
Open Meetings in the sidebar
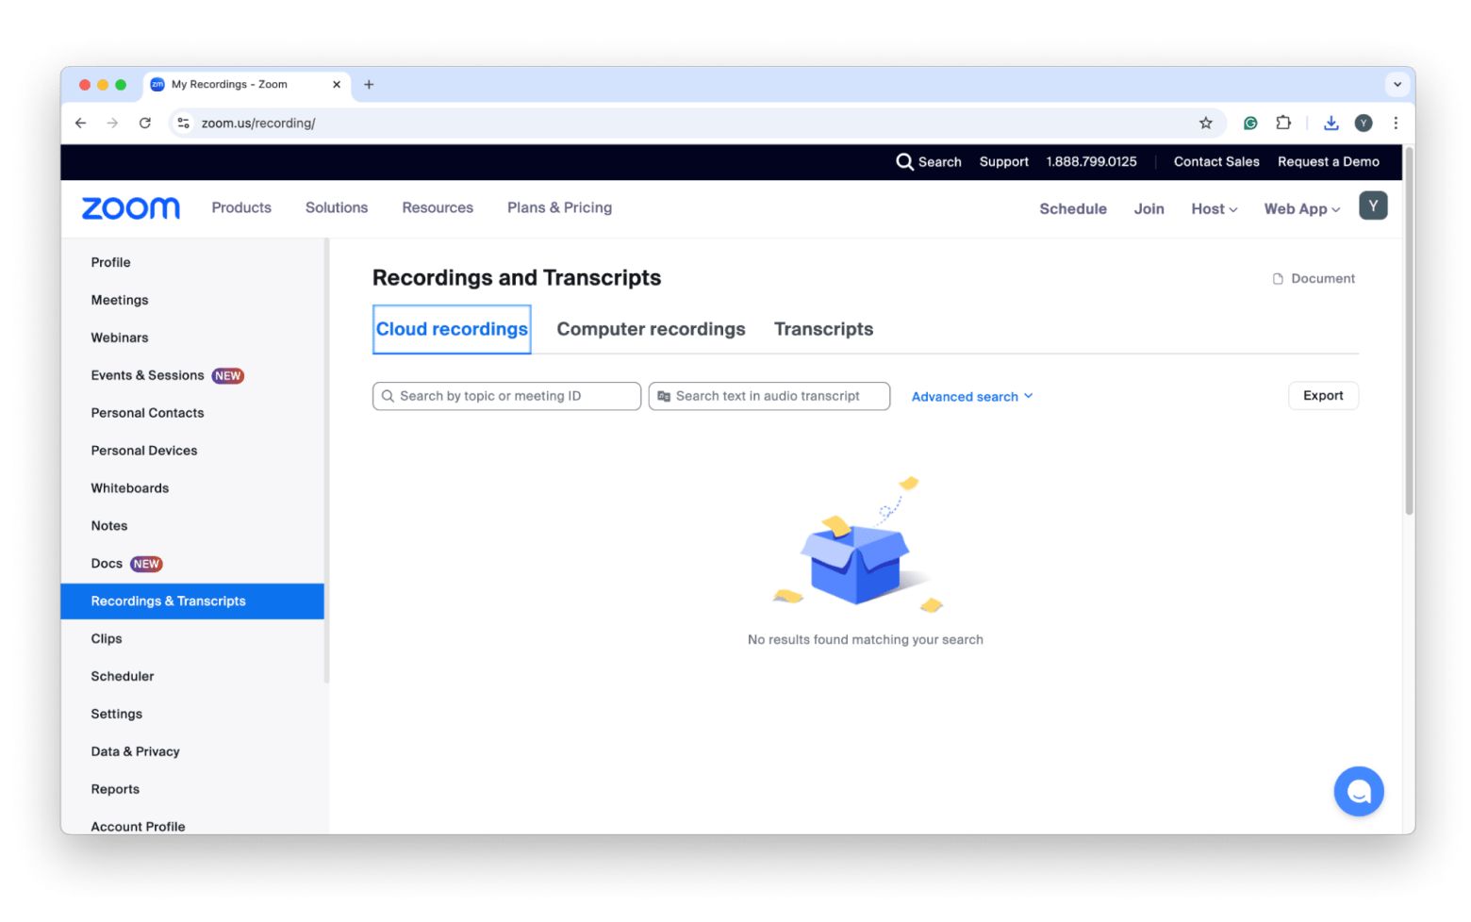coord(120,301)
